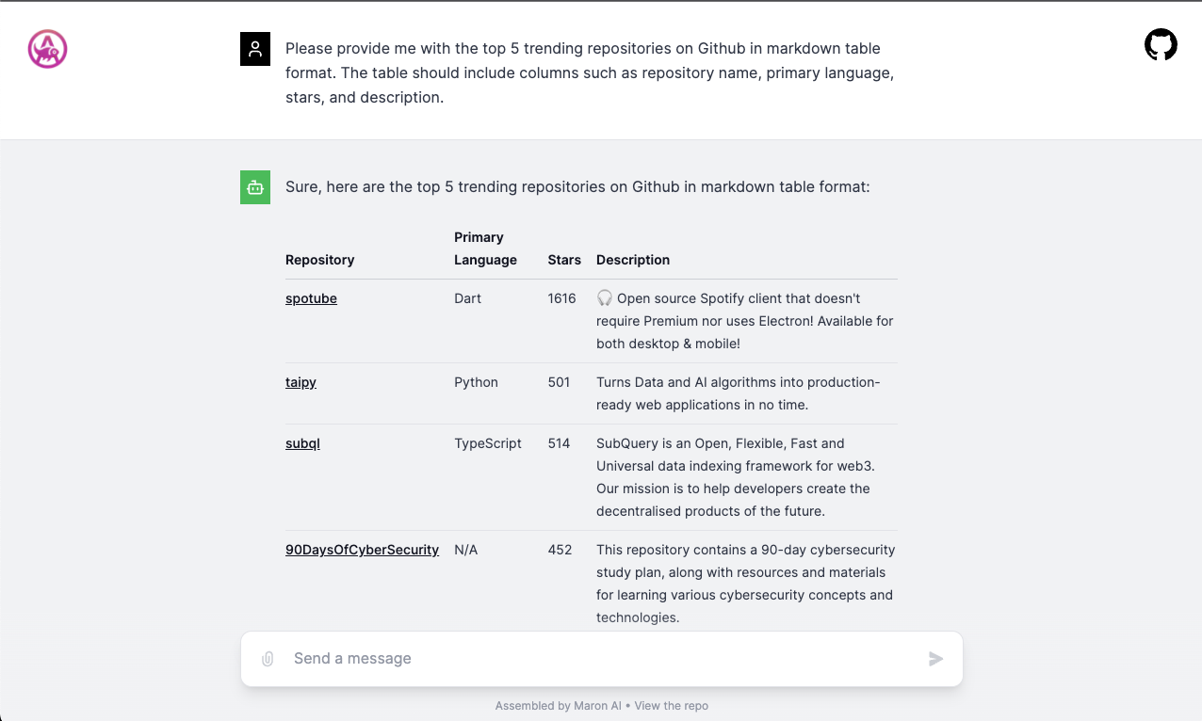Screen dimensions: 1202x721
Task: Click the user avatar icon
Action: (255, 50)
